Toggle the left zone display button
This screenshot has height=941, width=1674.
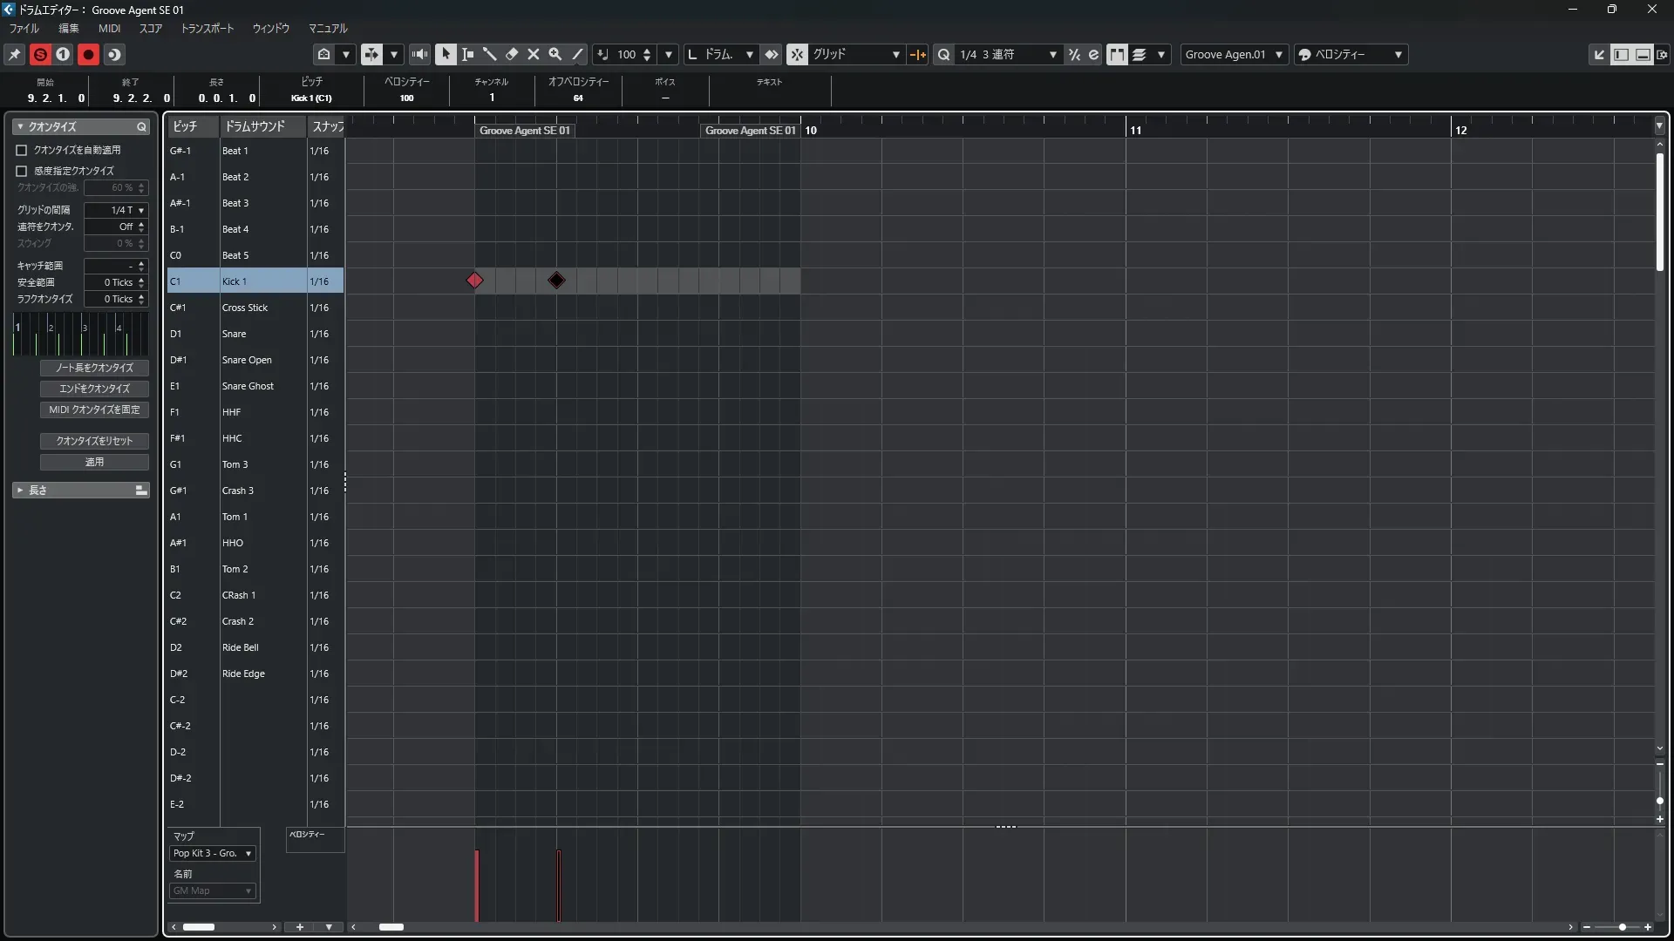(1621, 54)
